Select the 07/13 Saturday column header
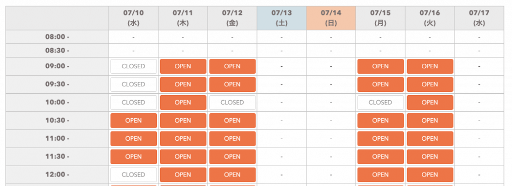This screenshot has height=186, width=512. point(281,18)
